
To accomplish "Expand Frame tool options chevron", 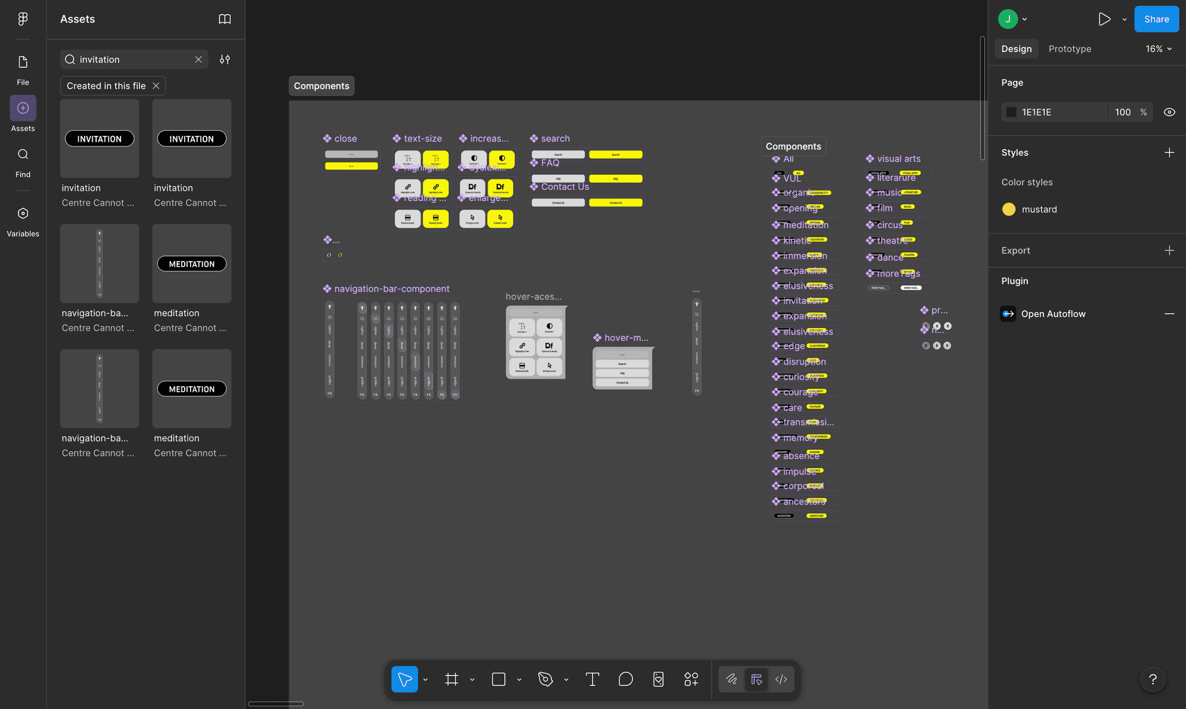I will pos(473,679).
